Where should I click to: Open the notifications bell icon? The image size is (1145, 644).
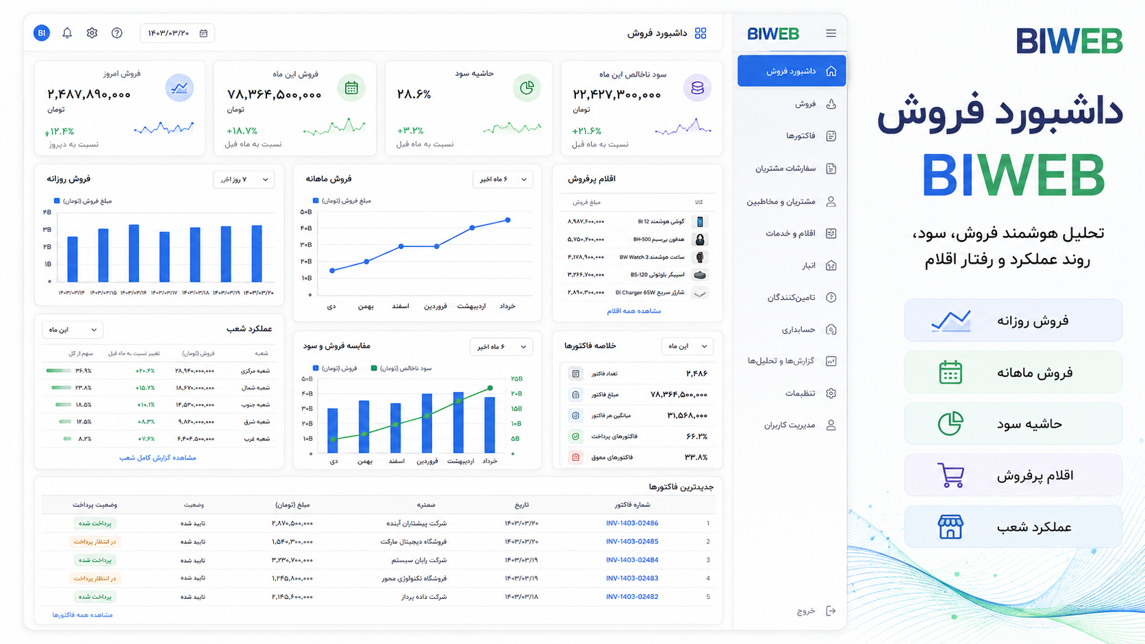click(67, 33)
